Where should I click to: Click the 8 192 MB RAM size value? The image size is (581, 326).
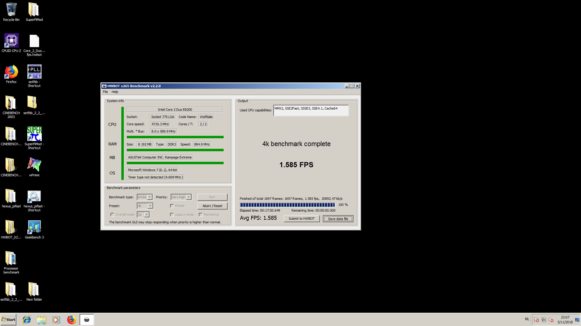pyautogui.click(x=145, y=145)
